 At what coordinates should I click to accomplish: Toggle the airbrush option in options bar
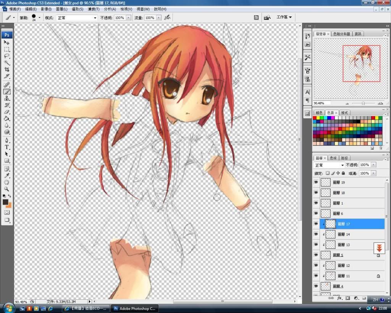point(167,18)
